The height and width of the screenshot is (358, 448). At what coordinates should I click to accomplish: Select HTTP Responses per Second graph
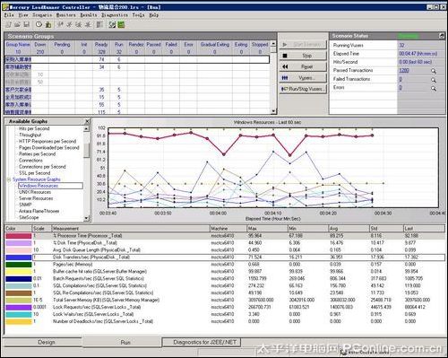point(47,141)
